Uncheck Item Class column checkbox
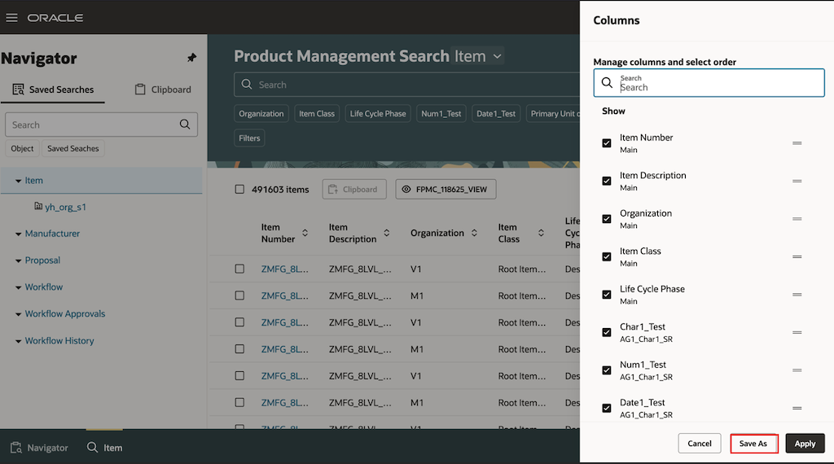 [x=606, y=256]
